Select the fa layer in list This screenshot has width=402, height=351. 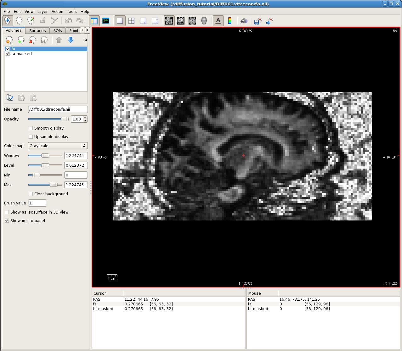coord(13,49)
